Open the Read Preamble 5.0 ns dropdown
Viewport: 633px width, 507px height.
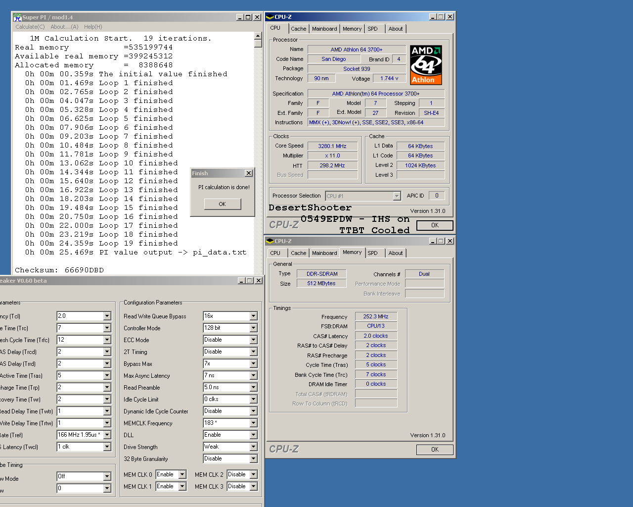coord(254,387)
